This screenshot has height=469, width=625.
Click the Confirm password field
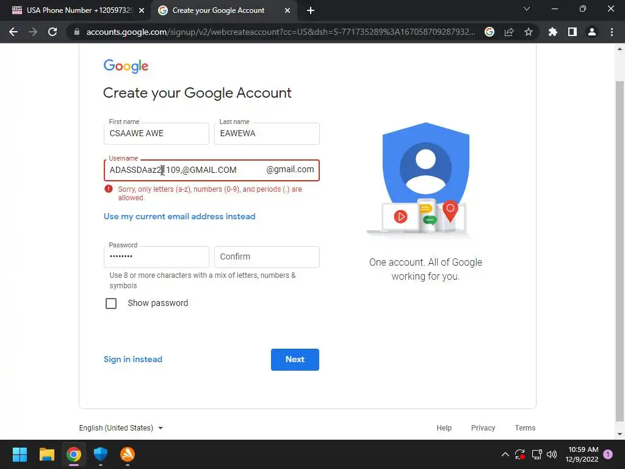tap(267, 257)
